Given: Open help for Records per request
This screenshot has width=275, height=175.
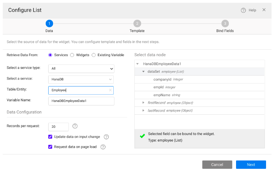Looking at the screenshot, I should [x=75, y=126].
